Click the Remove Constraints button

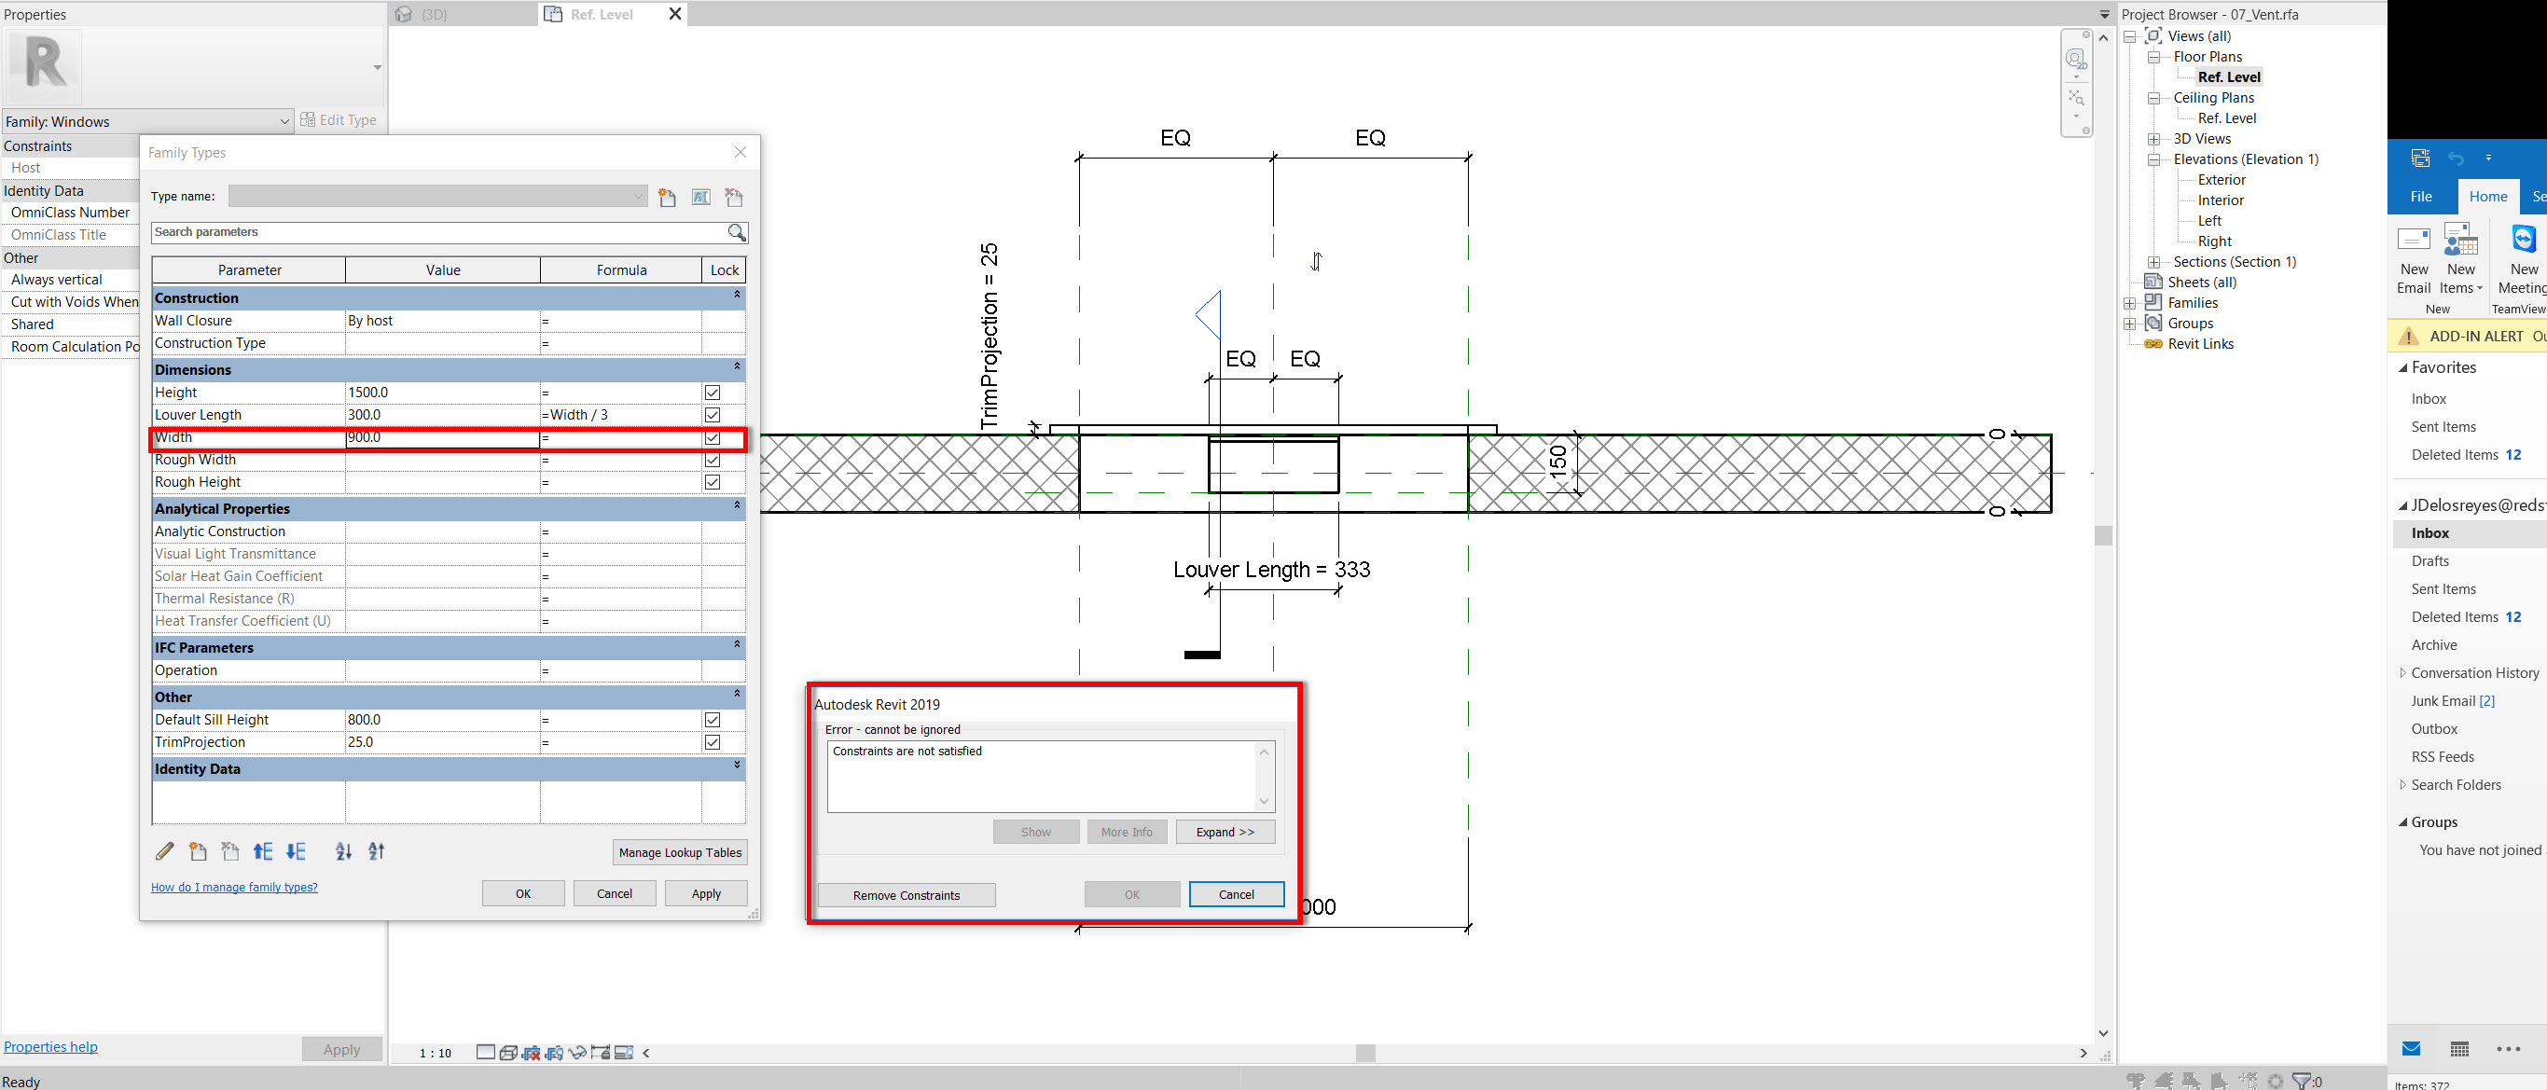click(906, 895)
